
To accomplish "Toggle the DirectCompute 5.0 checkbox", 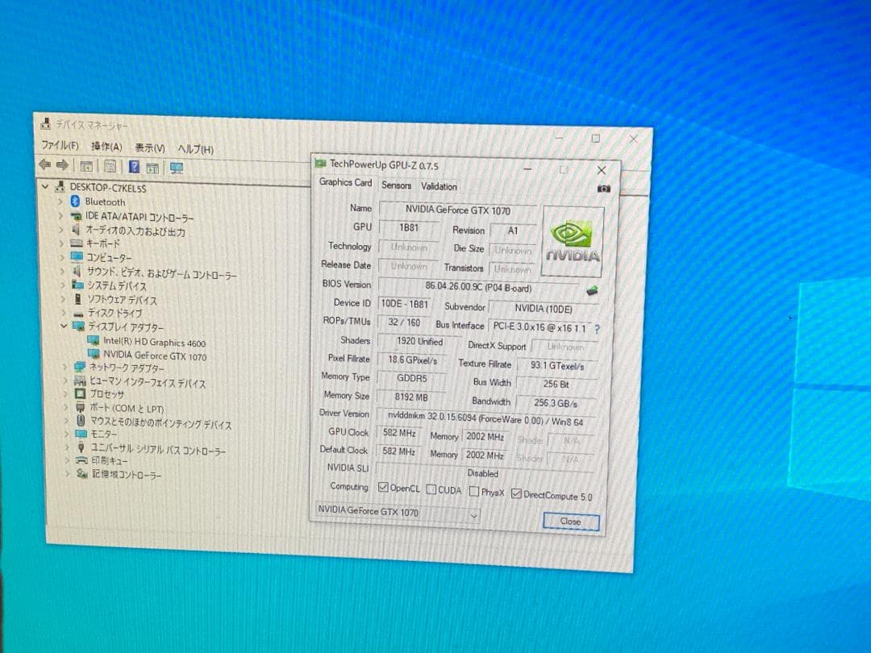I will click(x=516, y=493).
